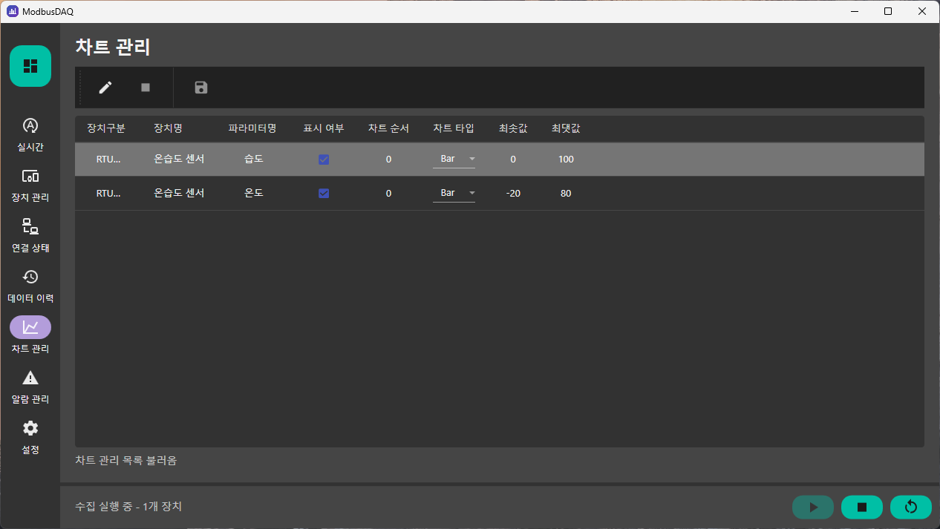Start collection with the play button
Viewport: 940px width, 529px height.
click(x=813, y=507)
